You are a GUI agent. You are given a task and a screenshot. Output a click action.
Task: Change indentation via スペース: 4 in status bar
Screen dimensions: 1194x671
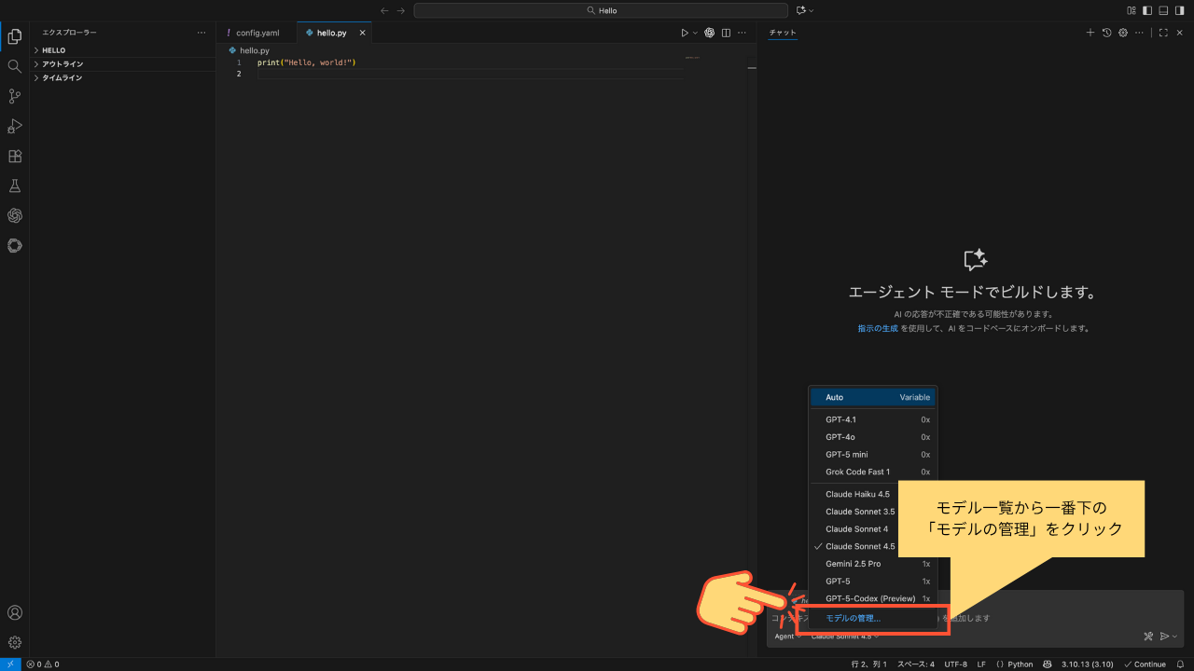[x=915, y=664]
